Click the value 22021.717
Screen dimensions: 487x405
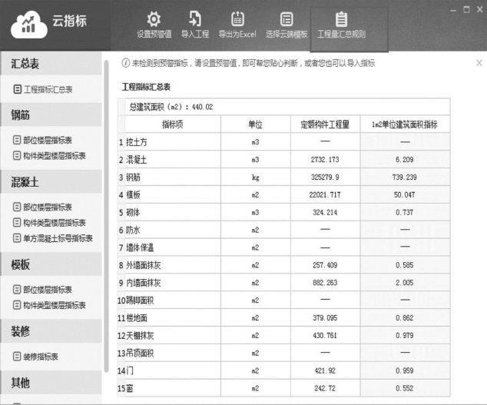pyautogui.click(x=325, y=195)
